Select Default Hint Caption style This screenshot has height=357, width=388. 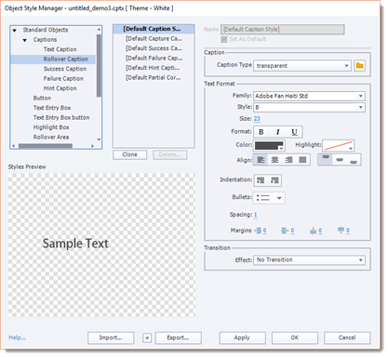[154, 68]
